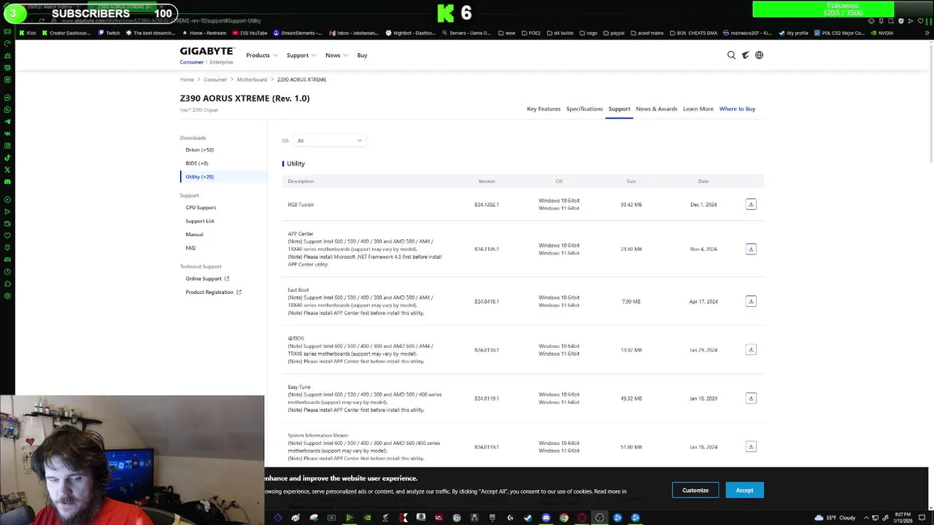Image resolution: width=934 pixels, height=525 pixels.
Task: Open Steam from the taskbar
Action: (x=528, y=518)
